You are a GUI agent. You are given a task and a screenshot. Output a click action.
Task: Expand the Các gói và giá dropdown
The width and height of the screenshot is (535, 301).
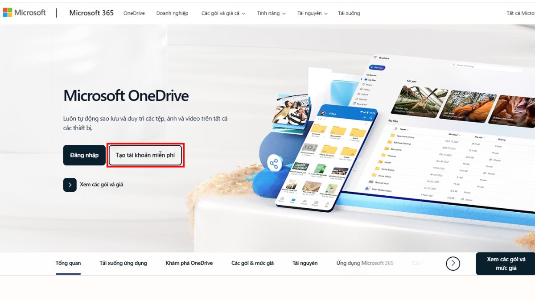[223, 13]
